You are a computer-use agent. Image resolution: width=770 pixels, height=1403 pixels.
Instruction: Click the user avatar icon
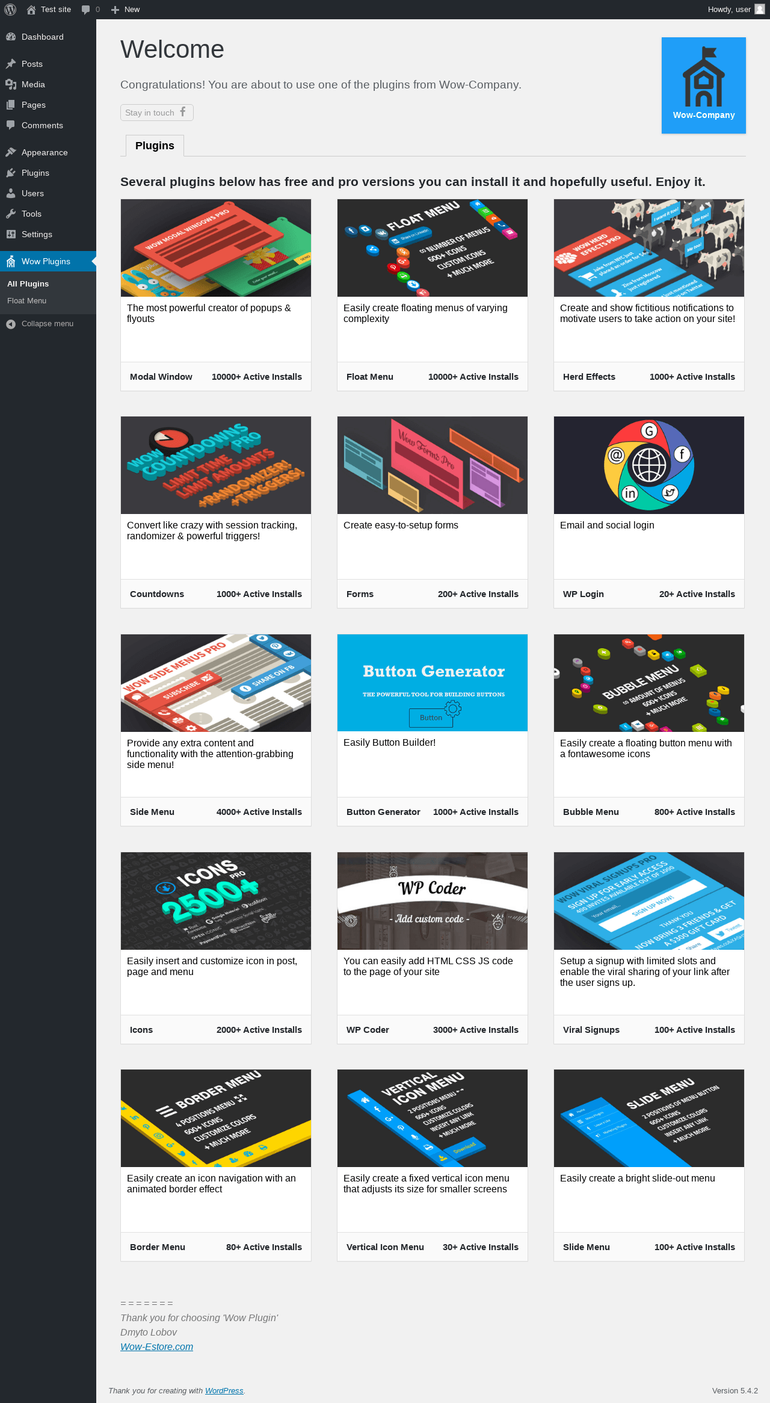760,9
